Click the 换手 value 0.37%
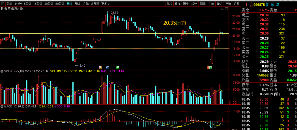 click(x=264, y=85)
